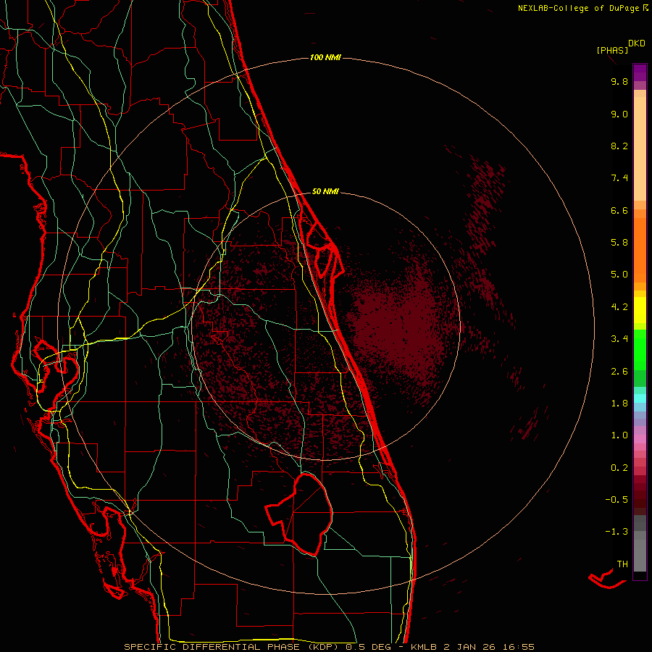Image resolution: width=652 pixels, height=652 pixels.
Task: Click the 5.8 value on the color scale
Action: (x=619, y=243)
